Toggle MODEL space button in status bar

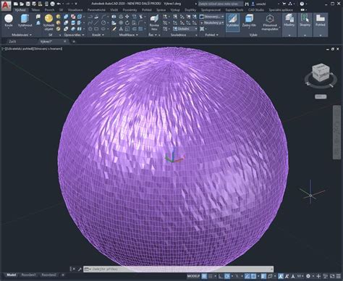tap(193, 276)
